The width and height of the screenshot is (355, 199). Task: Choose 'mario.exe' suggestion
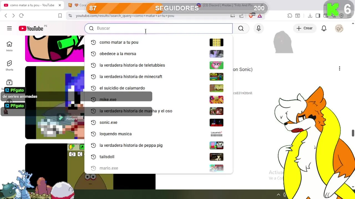(158, 168)
